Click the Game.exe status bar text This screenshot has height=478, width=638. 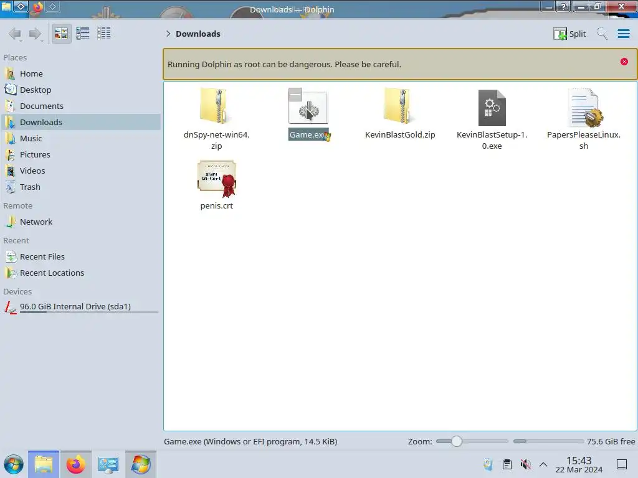(250, 441)
